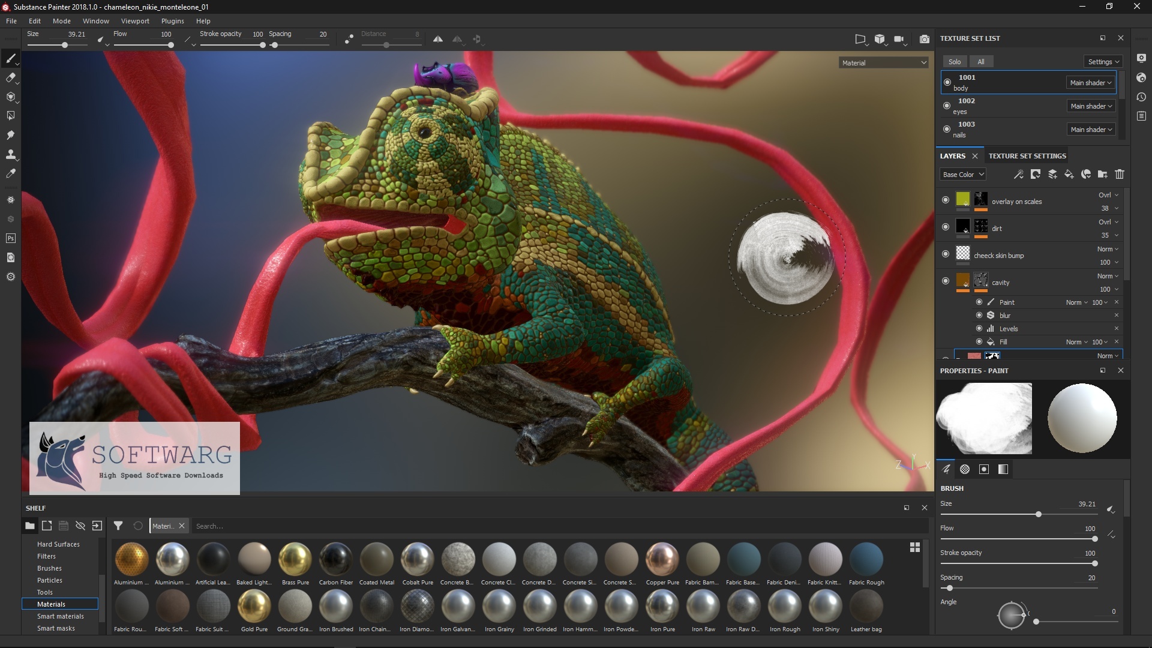This screenshot has height=648, width=1152.
Task: Toggle visibility of blur filter
Action: [979, 315]
